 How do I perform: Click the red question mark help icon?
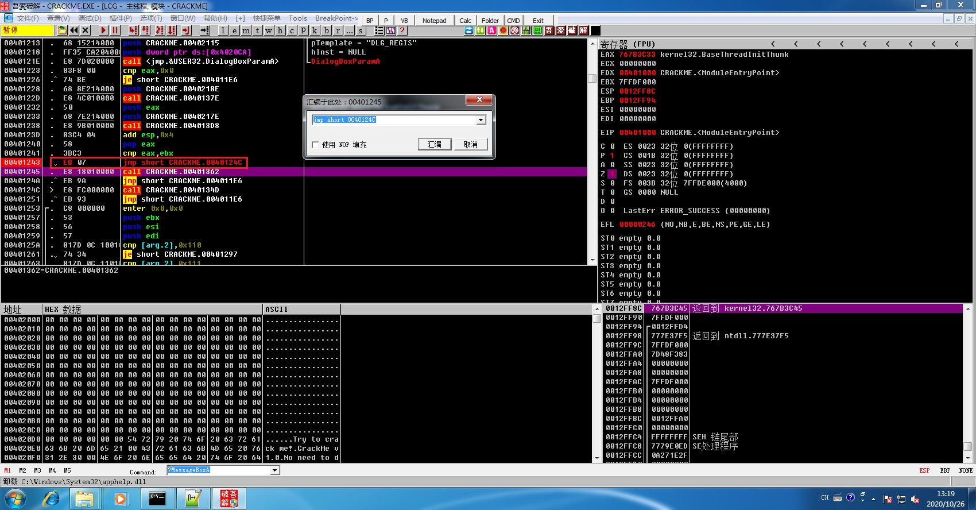click(402, 30)
